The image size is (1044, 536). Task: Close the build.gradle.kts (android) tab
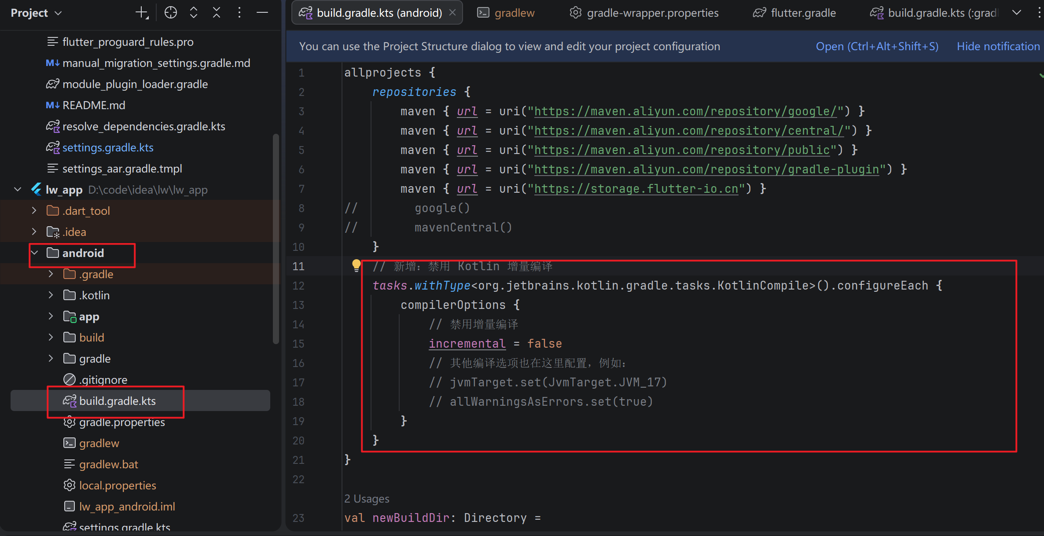(x=452, y=13)
